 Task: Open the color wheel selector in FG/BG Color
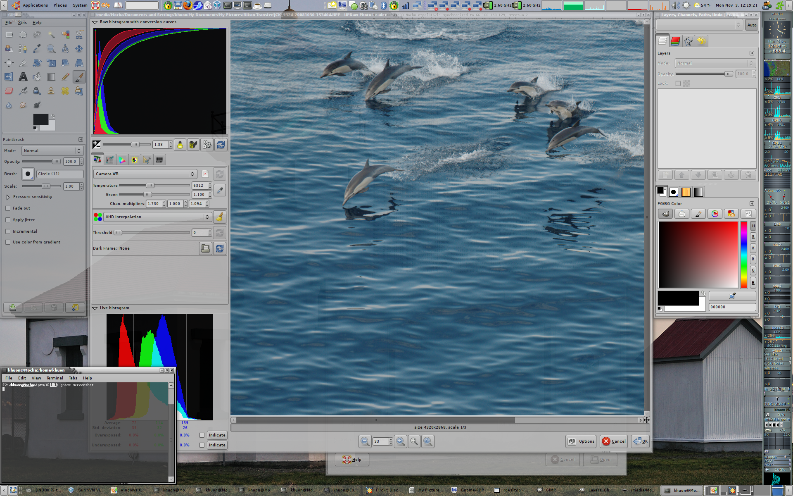(x=715, y=214)
